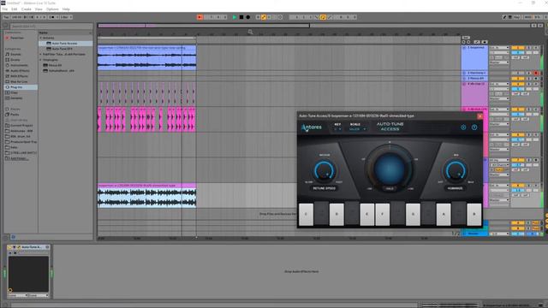Open Current Project folder in browser Places
This screenshot has height=308, width=548.
21,126
